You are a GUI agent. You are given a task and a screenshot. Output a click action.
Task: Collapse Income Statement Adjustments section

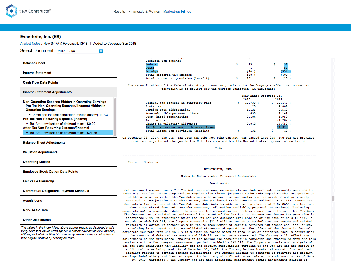coord(69,92)
